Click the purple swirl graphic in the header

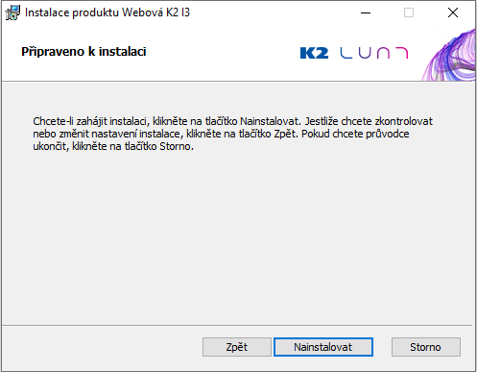pyautogui.click(x=449, y=55)
